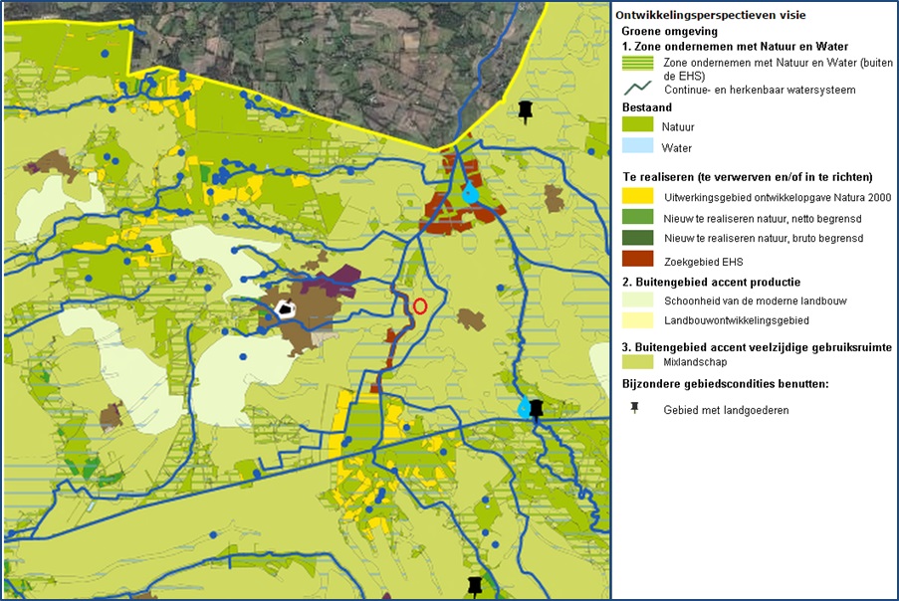This screenshot has width=899, height=601.
Task: Click the 'Gebied met landgoederen' label
Action: [726, 410]
